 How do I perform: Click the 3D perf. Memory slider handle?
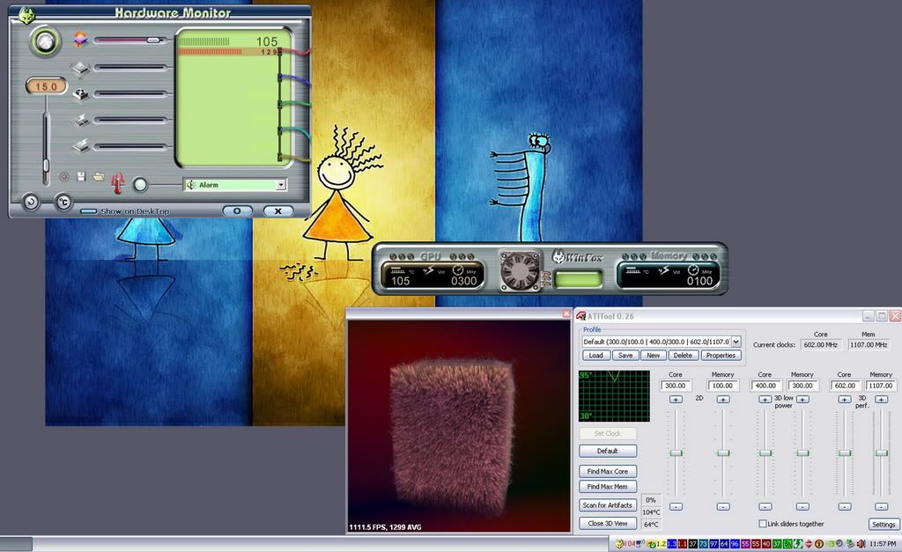(881, 453)
